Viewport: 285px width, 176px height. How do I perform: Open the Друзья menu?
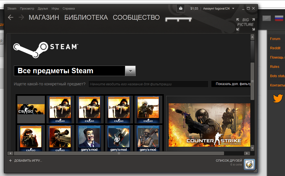tap(43, 8)
